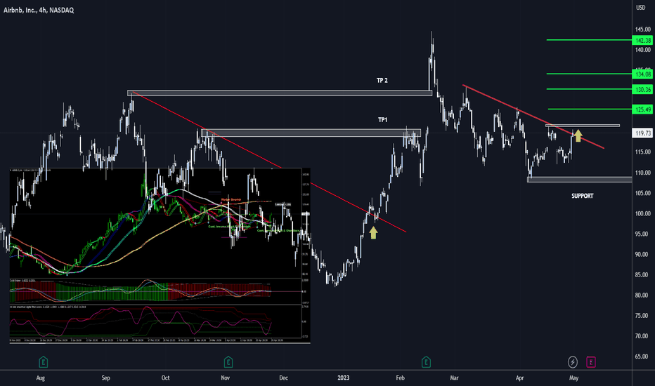Open the pink upcoming earnings marker
The width and height of the screenshot is (655, 386).
(590, 362)
